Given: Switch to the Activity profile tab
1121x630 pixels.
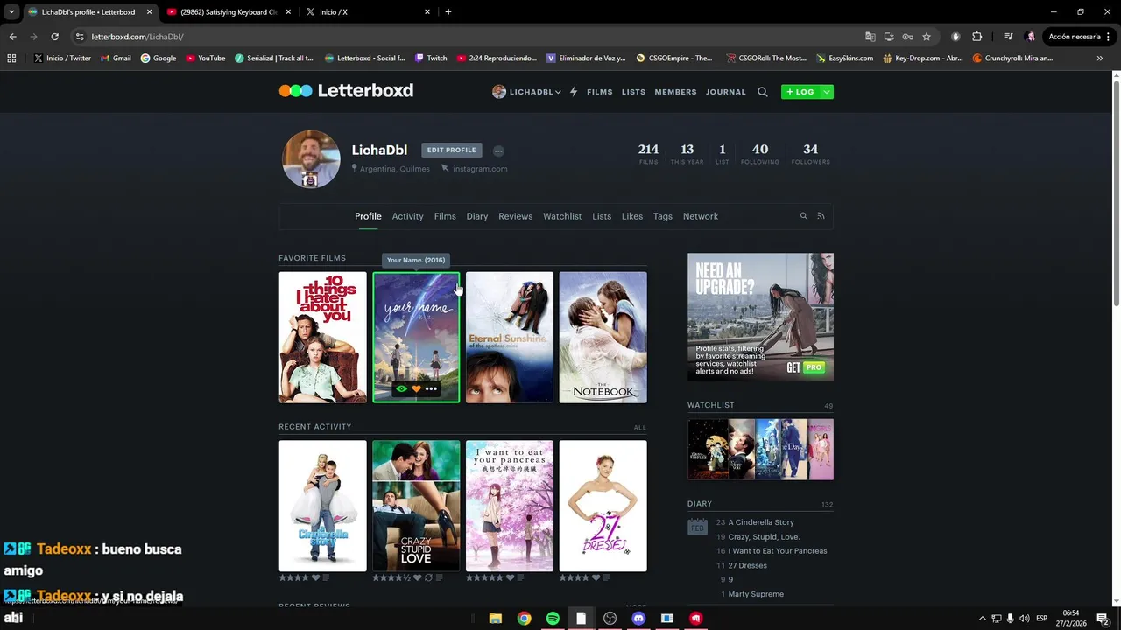Looking at the screenshot, I should coord(407,216).
